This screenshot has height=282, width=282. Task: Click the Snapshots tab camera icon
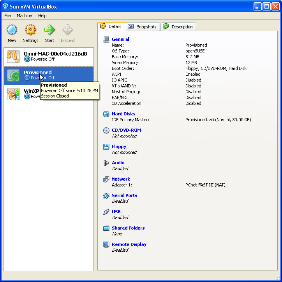131,26
